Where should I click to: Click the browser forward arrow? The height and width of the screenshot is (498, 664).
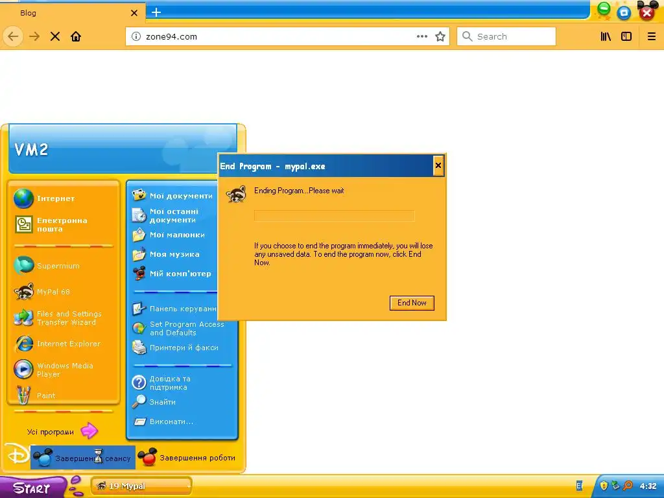click(34, 36)
